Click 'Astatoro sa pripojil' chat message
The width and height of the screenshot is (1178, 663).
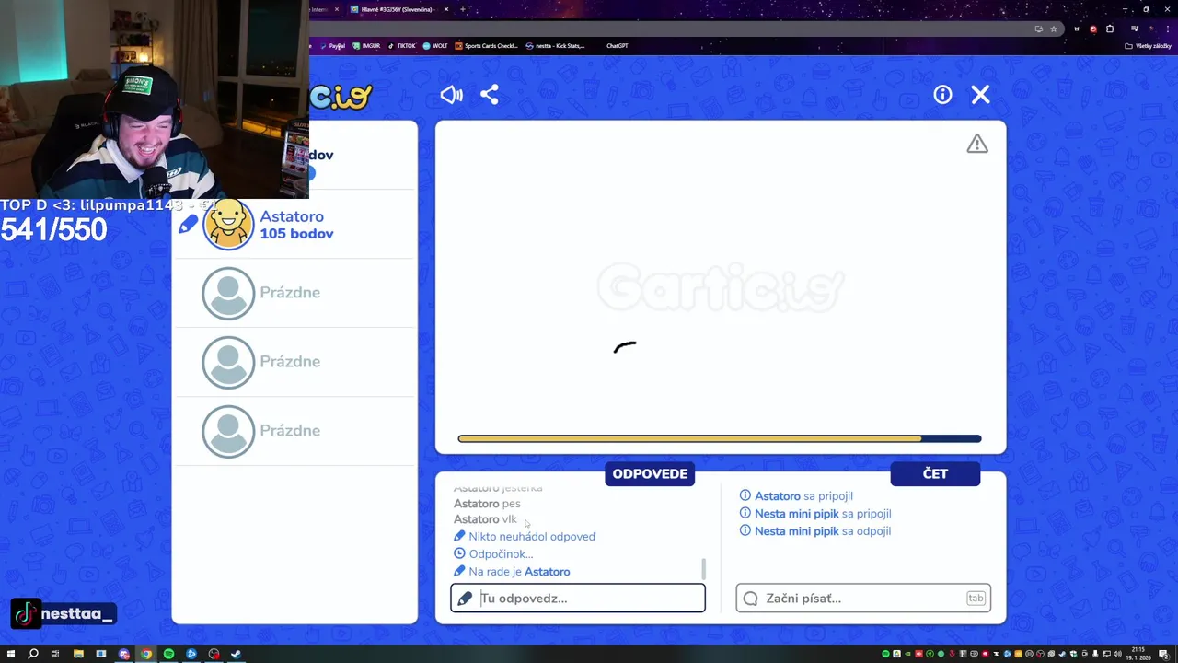point(796,496)
